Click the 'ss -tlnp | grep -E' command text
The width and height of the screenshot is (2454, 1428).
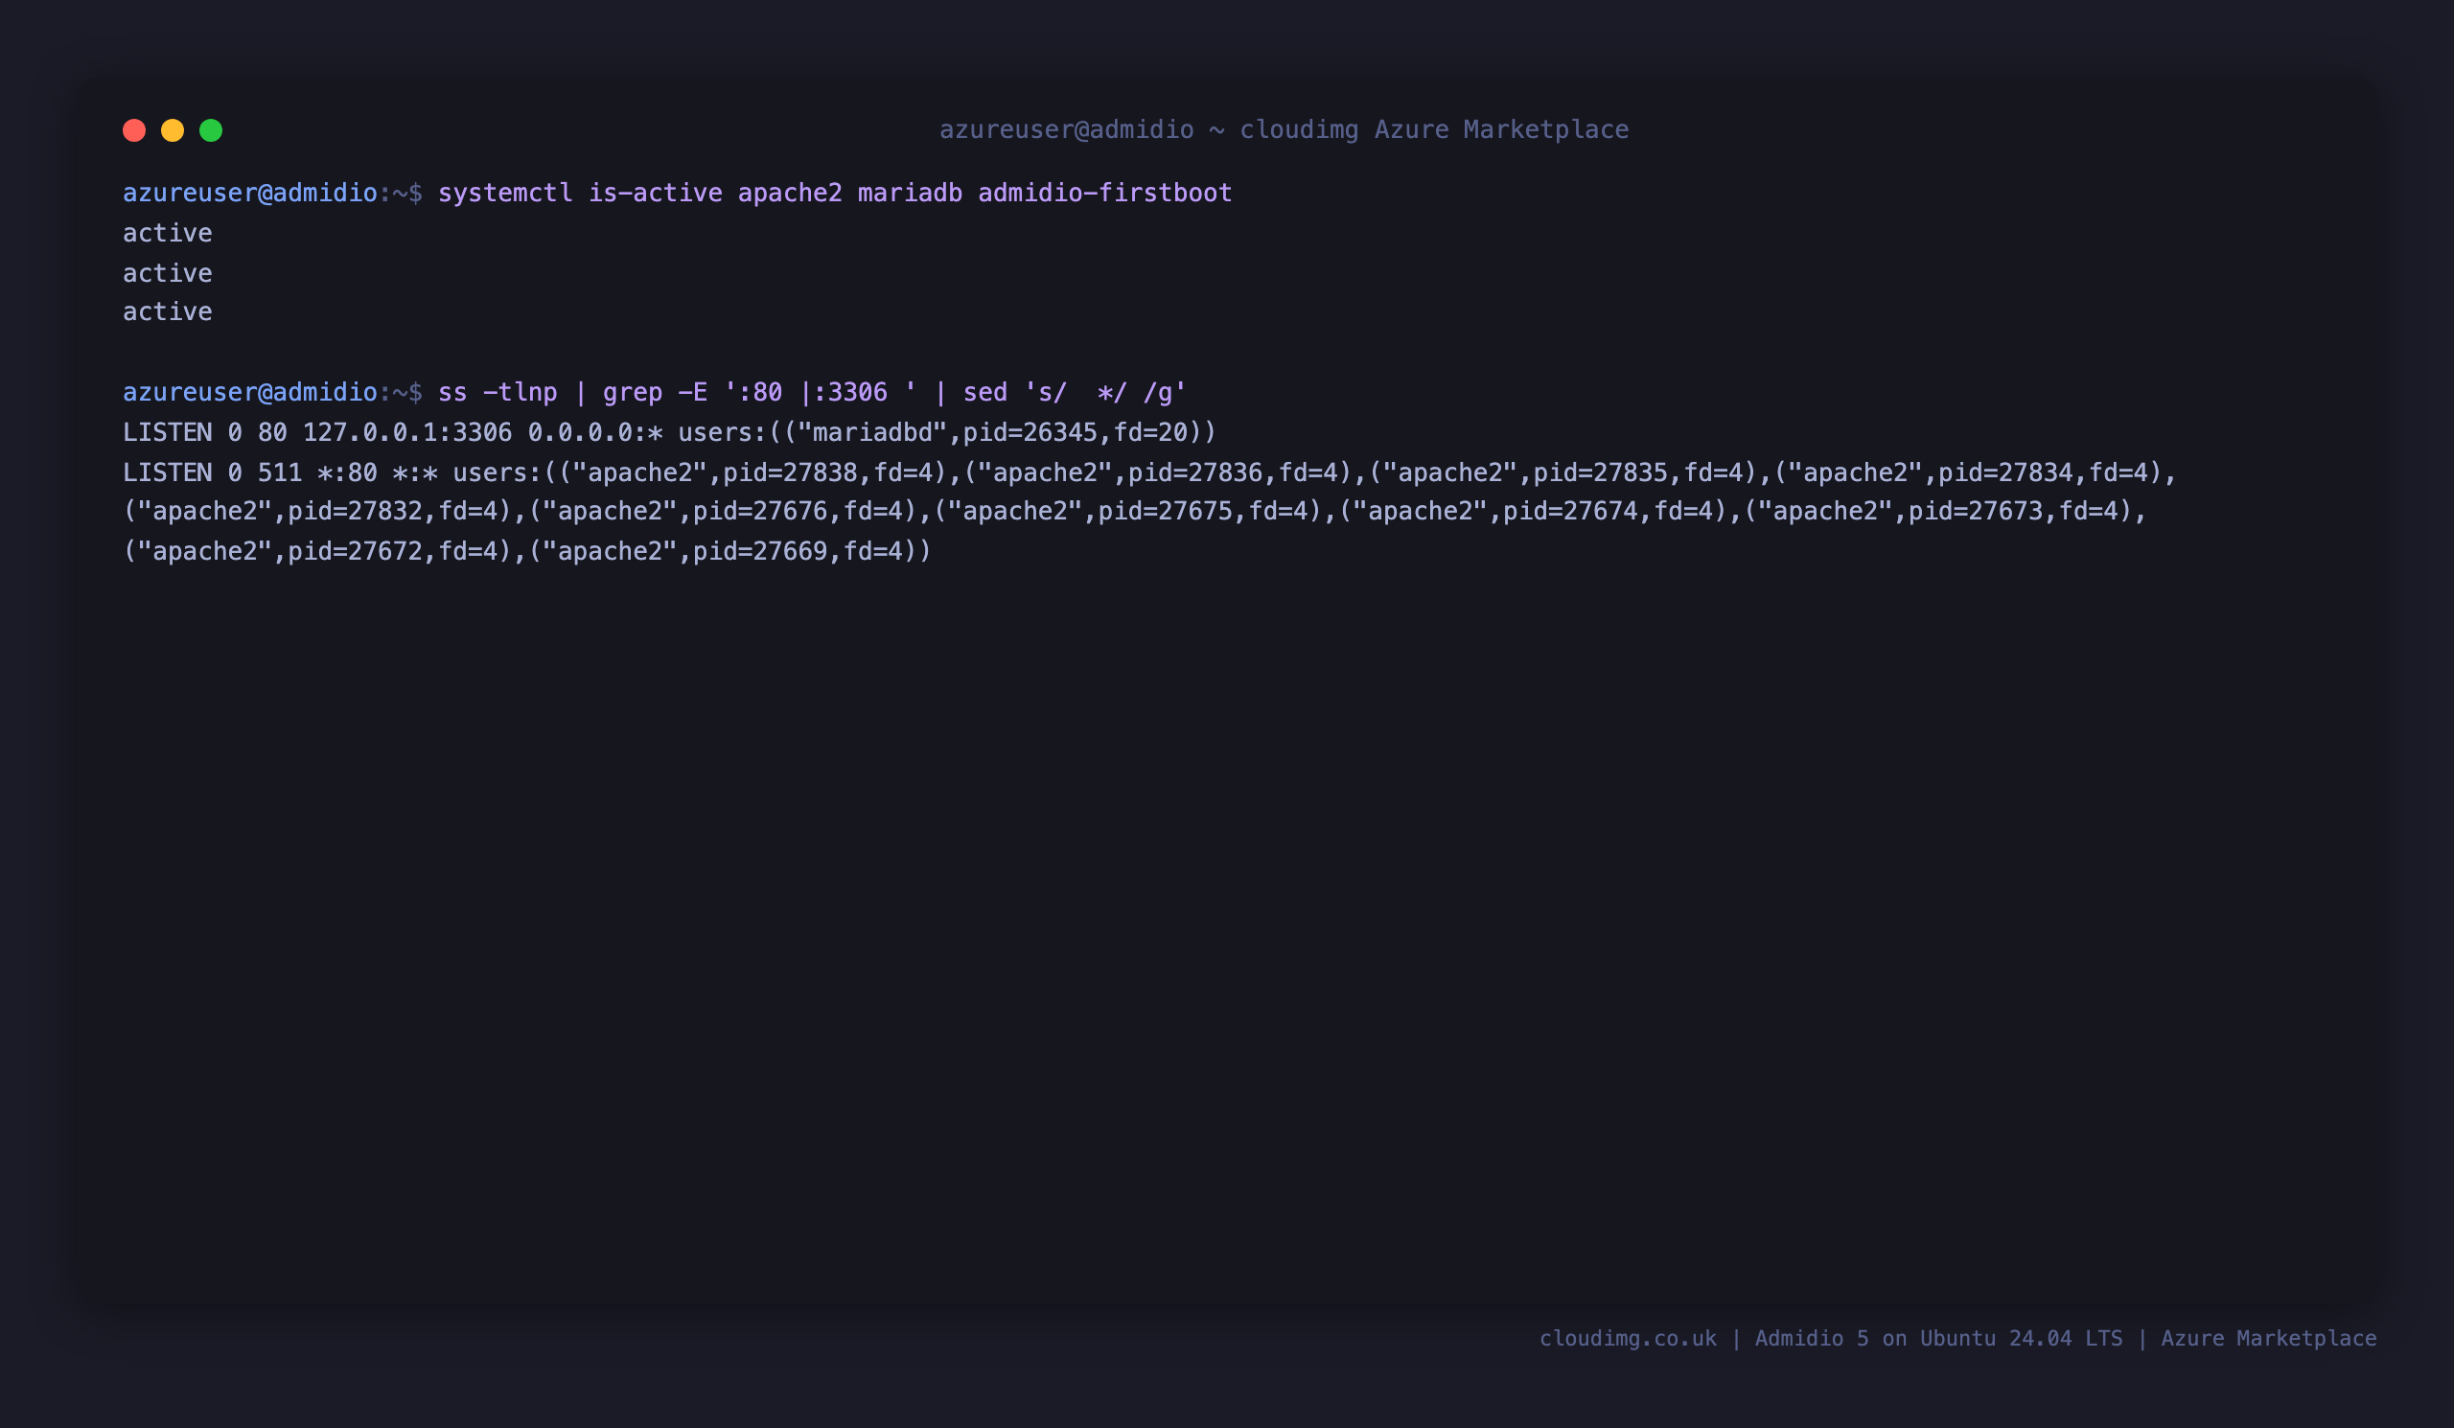pyautogui.click(x=572, y=392)
